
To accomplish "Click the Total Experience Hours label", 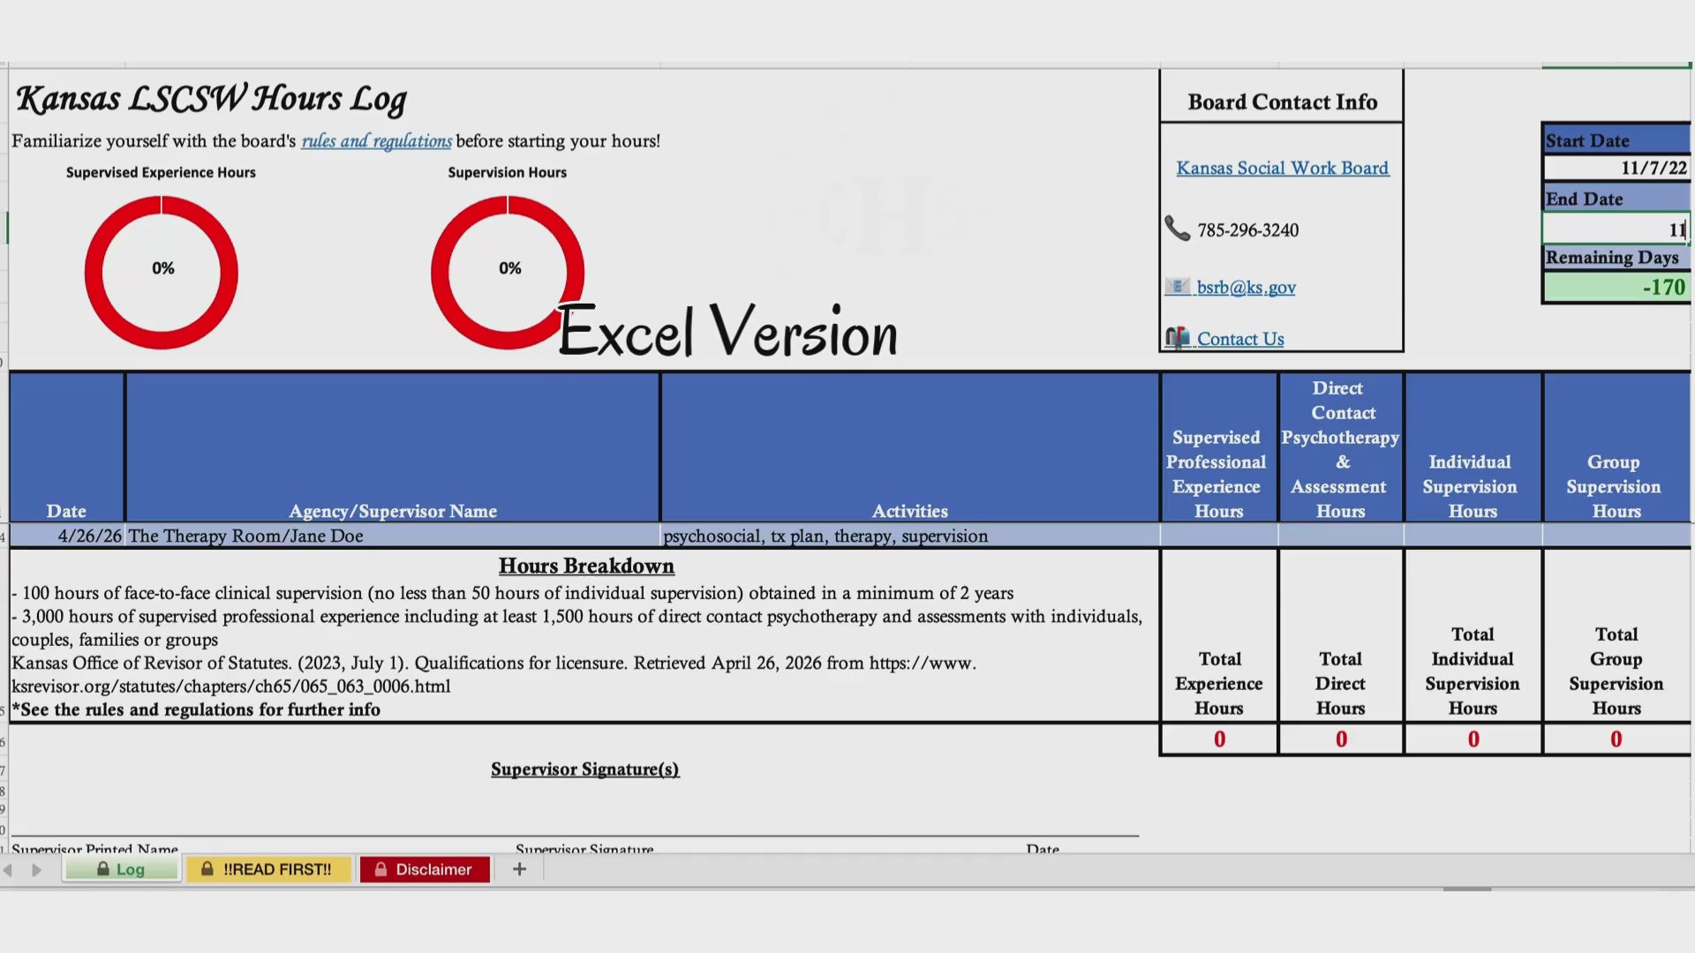I will coord(1218,684).
